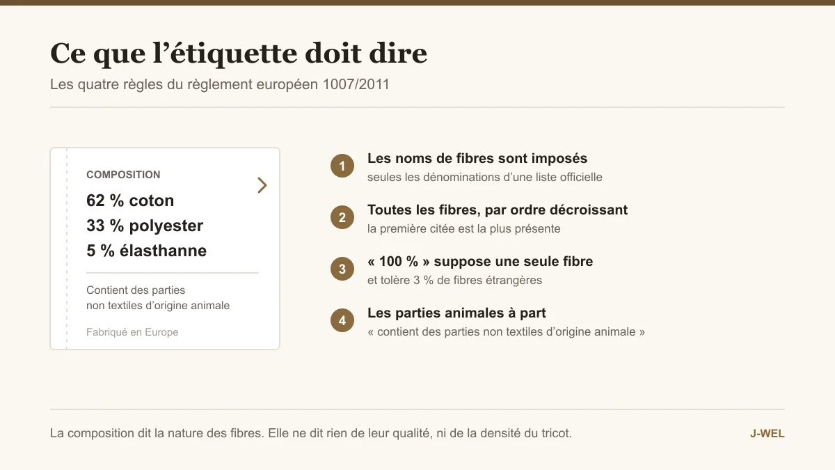Click "la première citée est la plus présente"
This screenshot has height=470, width=835.
(x=464, y=228)
